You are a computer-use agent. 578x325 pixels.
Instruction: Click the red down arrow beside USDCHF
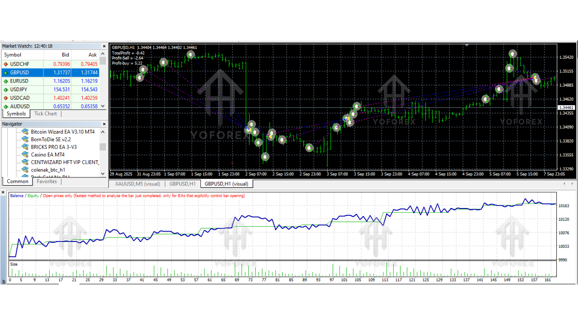[x=5, y=64]
